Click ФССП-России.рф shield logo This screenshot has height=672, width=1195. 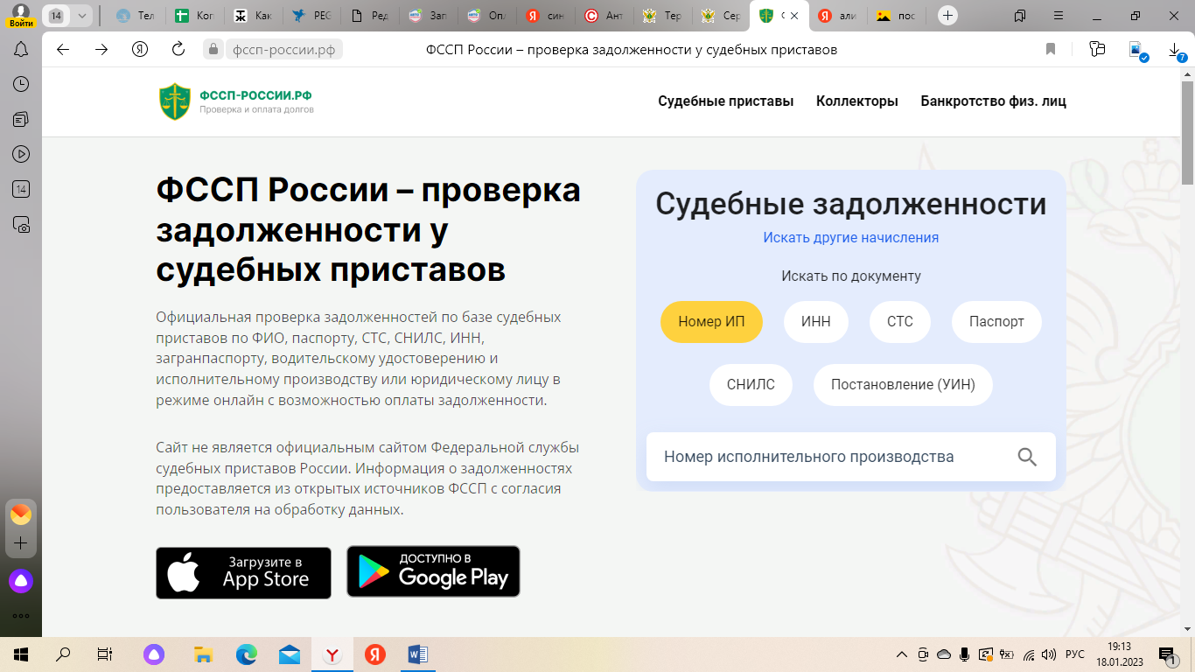point(174,101)
